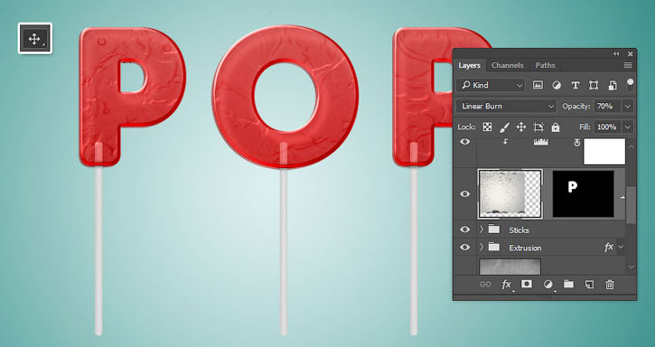The image size is (655, 347).
Task: Click the Opacity 70% value field
Action: coord(607,107)
